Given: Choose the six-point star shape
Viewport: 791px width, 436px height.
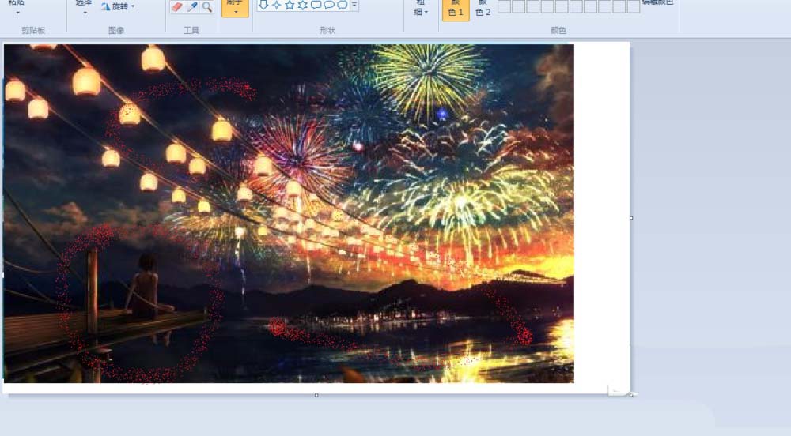Looking at the screenshot, I should tap(303, 5).
